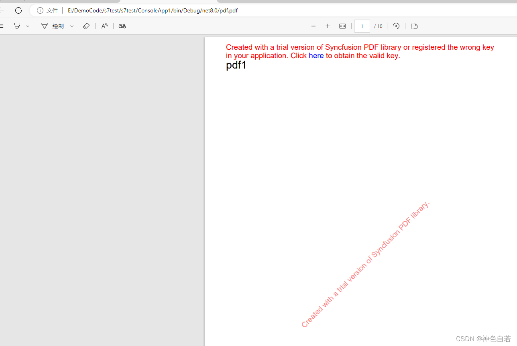Screen dimensions: 517x346
Task: Change the page view layout
Action: click(x=414, y=26)
